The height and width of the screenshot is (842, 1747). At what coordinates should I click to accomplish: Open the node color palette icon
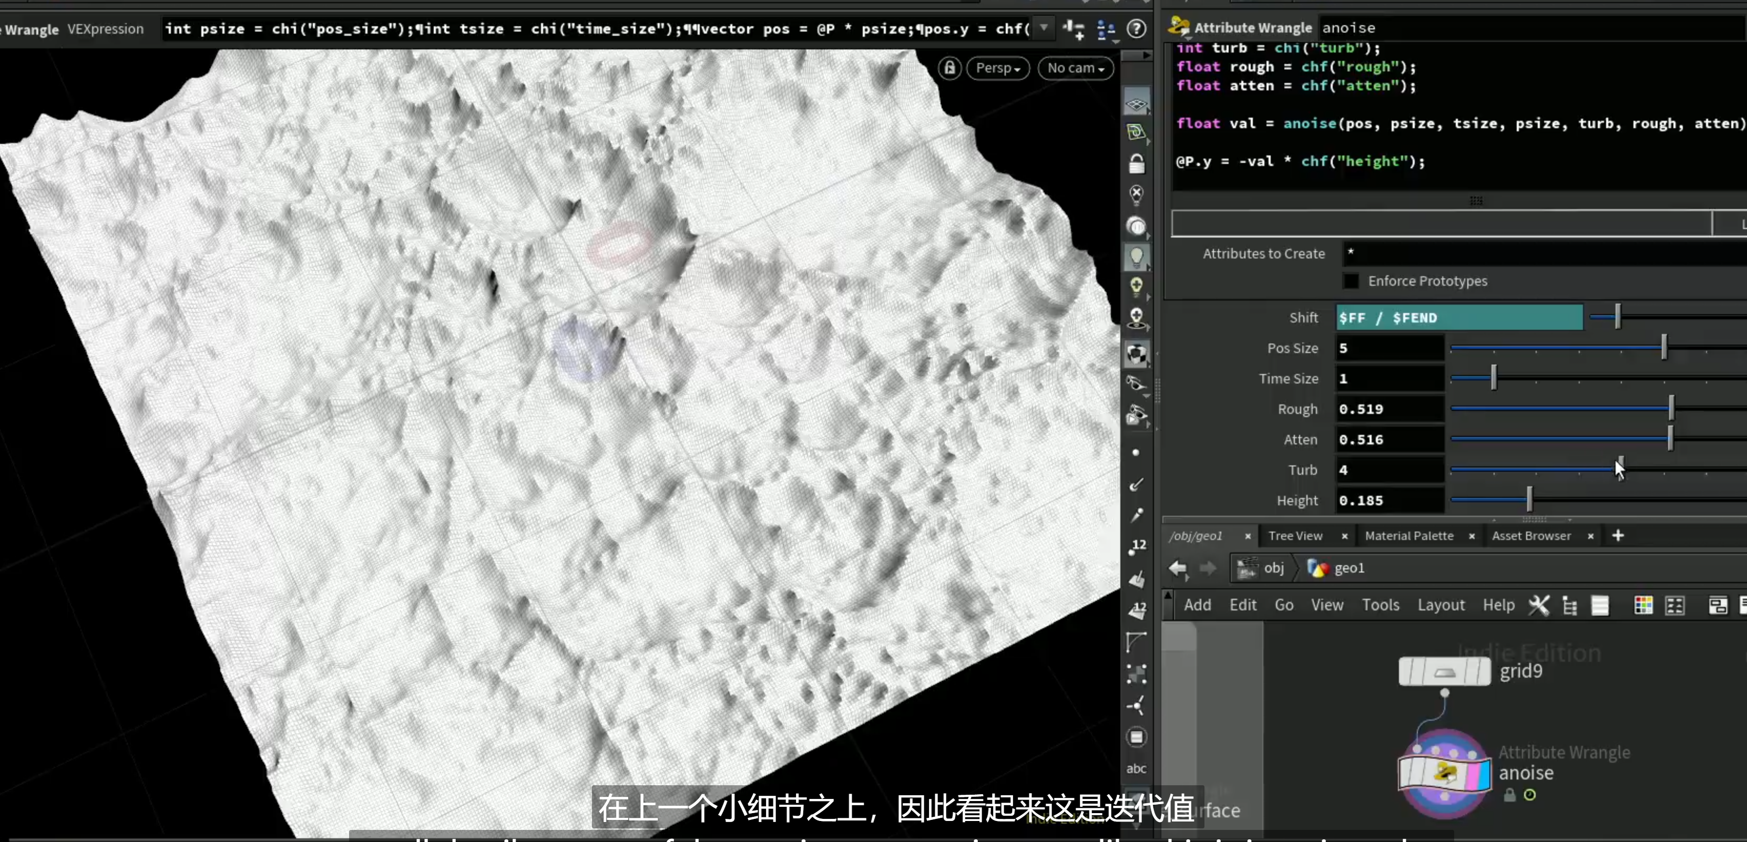pyautogui.click(x=1643, y=605)
